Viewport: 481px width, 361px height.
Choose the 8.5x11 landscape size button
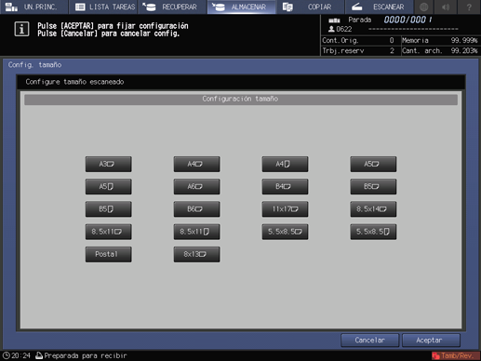(109, 232)
